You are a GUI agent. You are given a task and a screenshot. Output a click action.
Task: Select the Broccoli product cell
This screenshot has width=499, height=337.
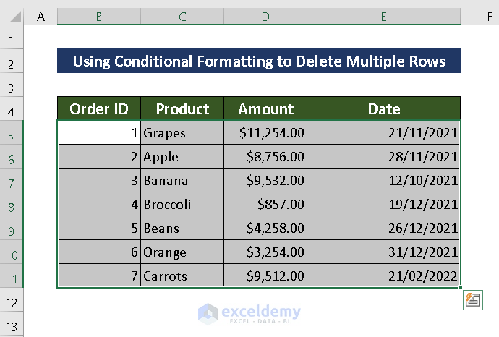pyautogui.click(x=182, y=205)
